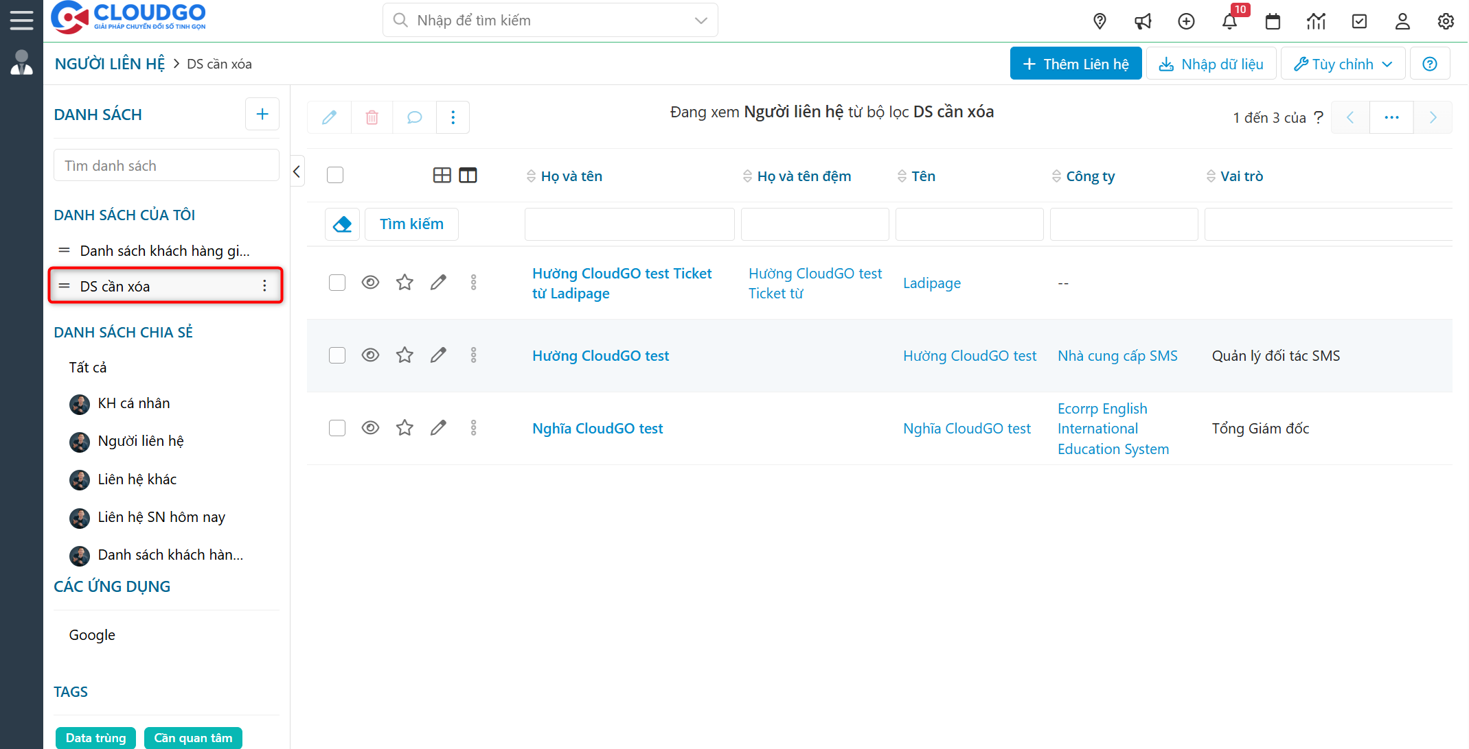
Task: Tick checkbox for Hường CloudGO test row
Action: (337, 355)
